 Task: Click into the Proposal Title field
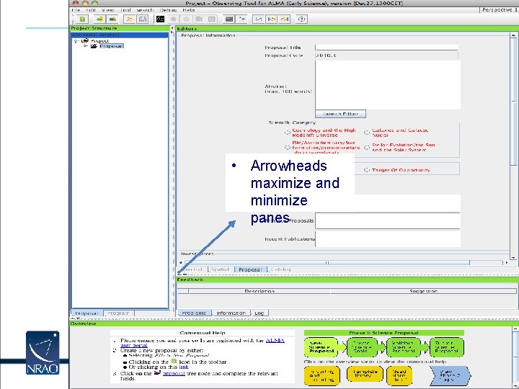386,48
